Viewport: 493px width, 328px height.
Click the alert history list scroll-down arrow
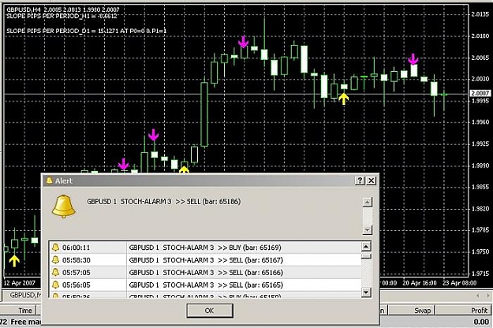(366, 293)
